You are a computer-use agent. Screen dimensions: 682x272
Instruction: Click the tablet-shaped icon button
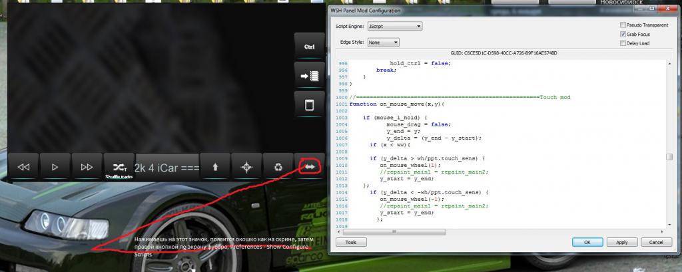(310, 106)
